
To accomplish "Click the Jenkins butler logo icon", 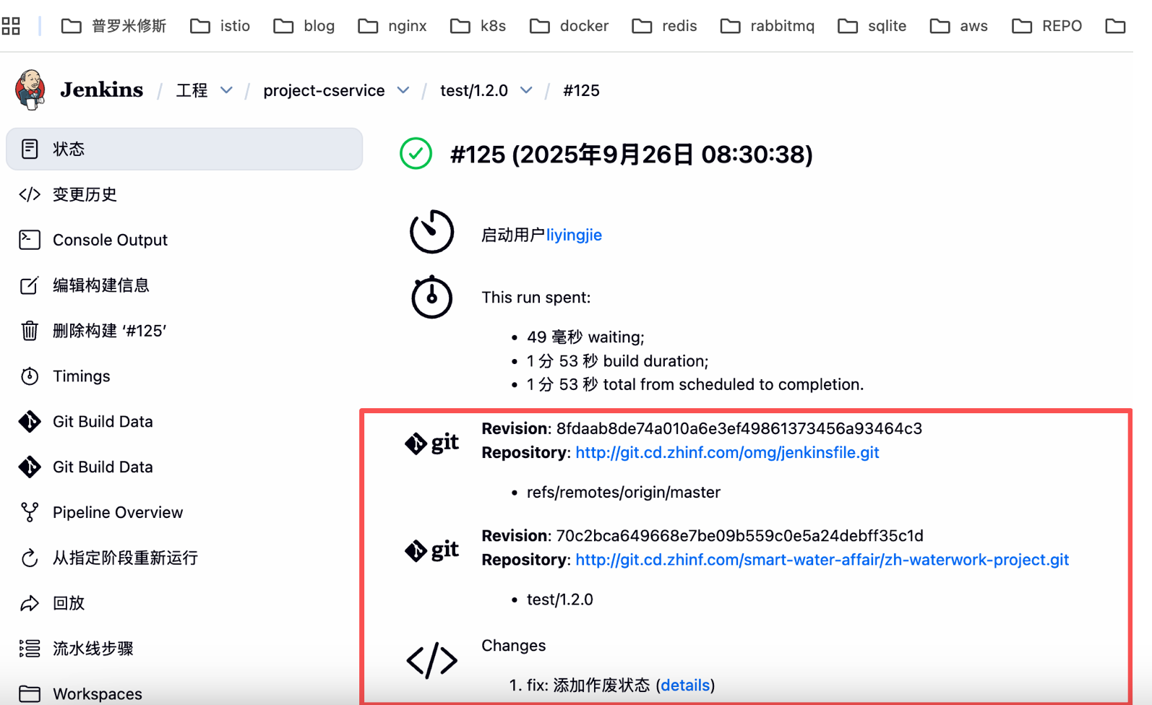I will 30,90.
